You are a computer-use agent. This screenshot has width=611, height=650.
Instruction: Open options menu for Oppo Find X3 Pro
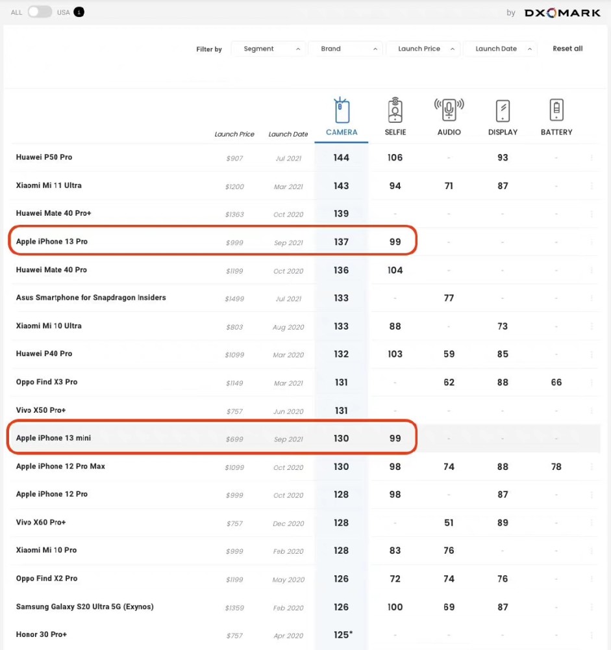[592, 383]
